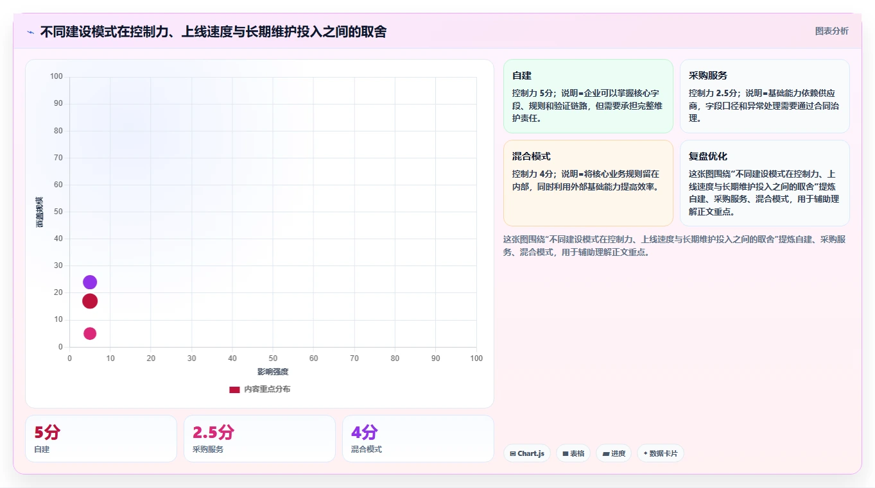Click the 影响强度 x-axis title
This screenshot has width=875, height=488.
273,372
